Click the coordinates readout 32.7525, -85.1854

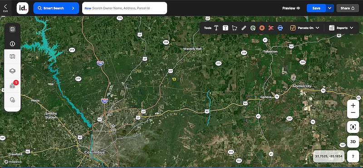(329, 156)
